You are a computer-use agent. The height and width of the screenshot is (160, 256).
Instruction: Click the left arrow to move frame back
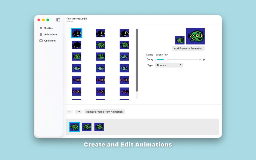69,112
